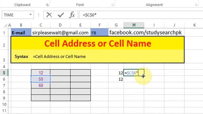Screen dimensions: 203x114
Task: Click inside the Name Box showing TIME
Action: click(16, 15)
